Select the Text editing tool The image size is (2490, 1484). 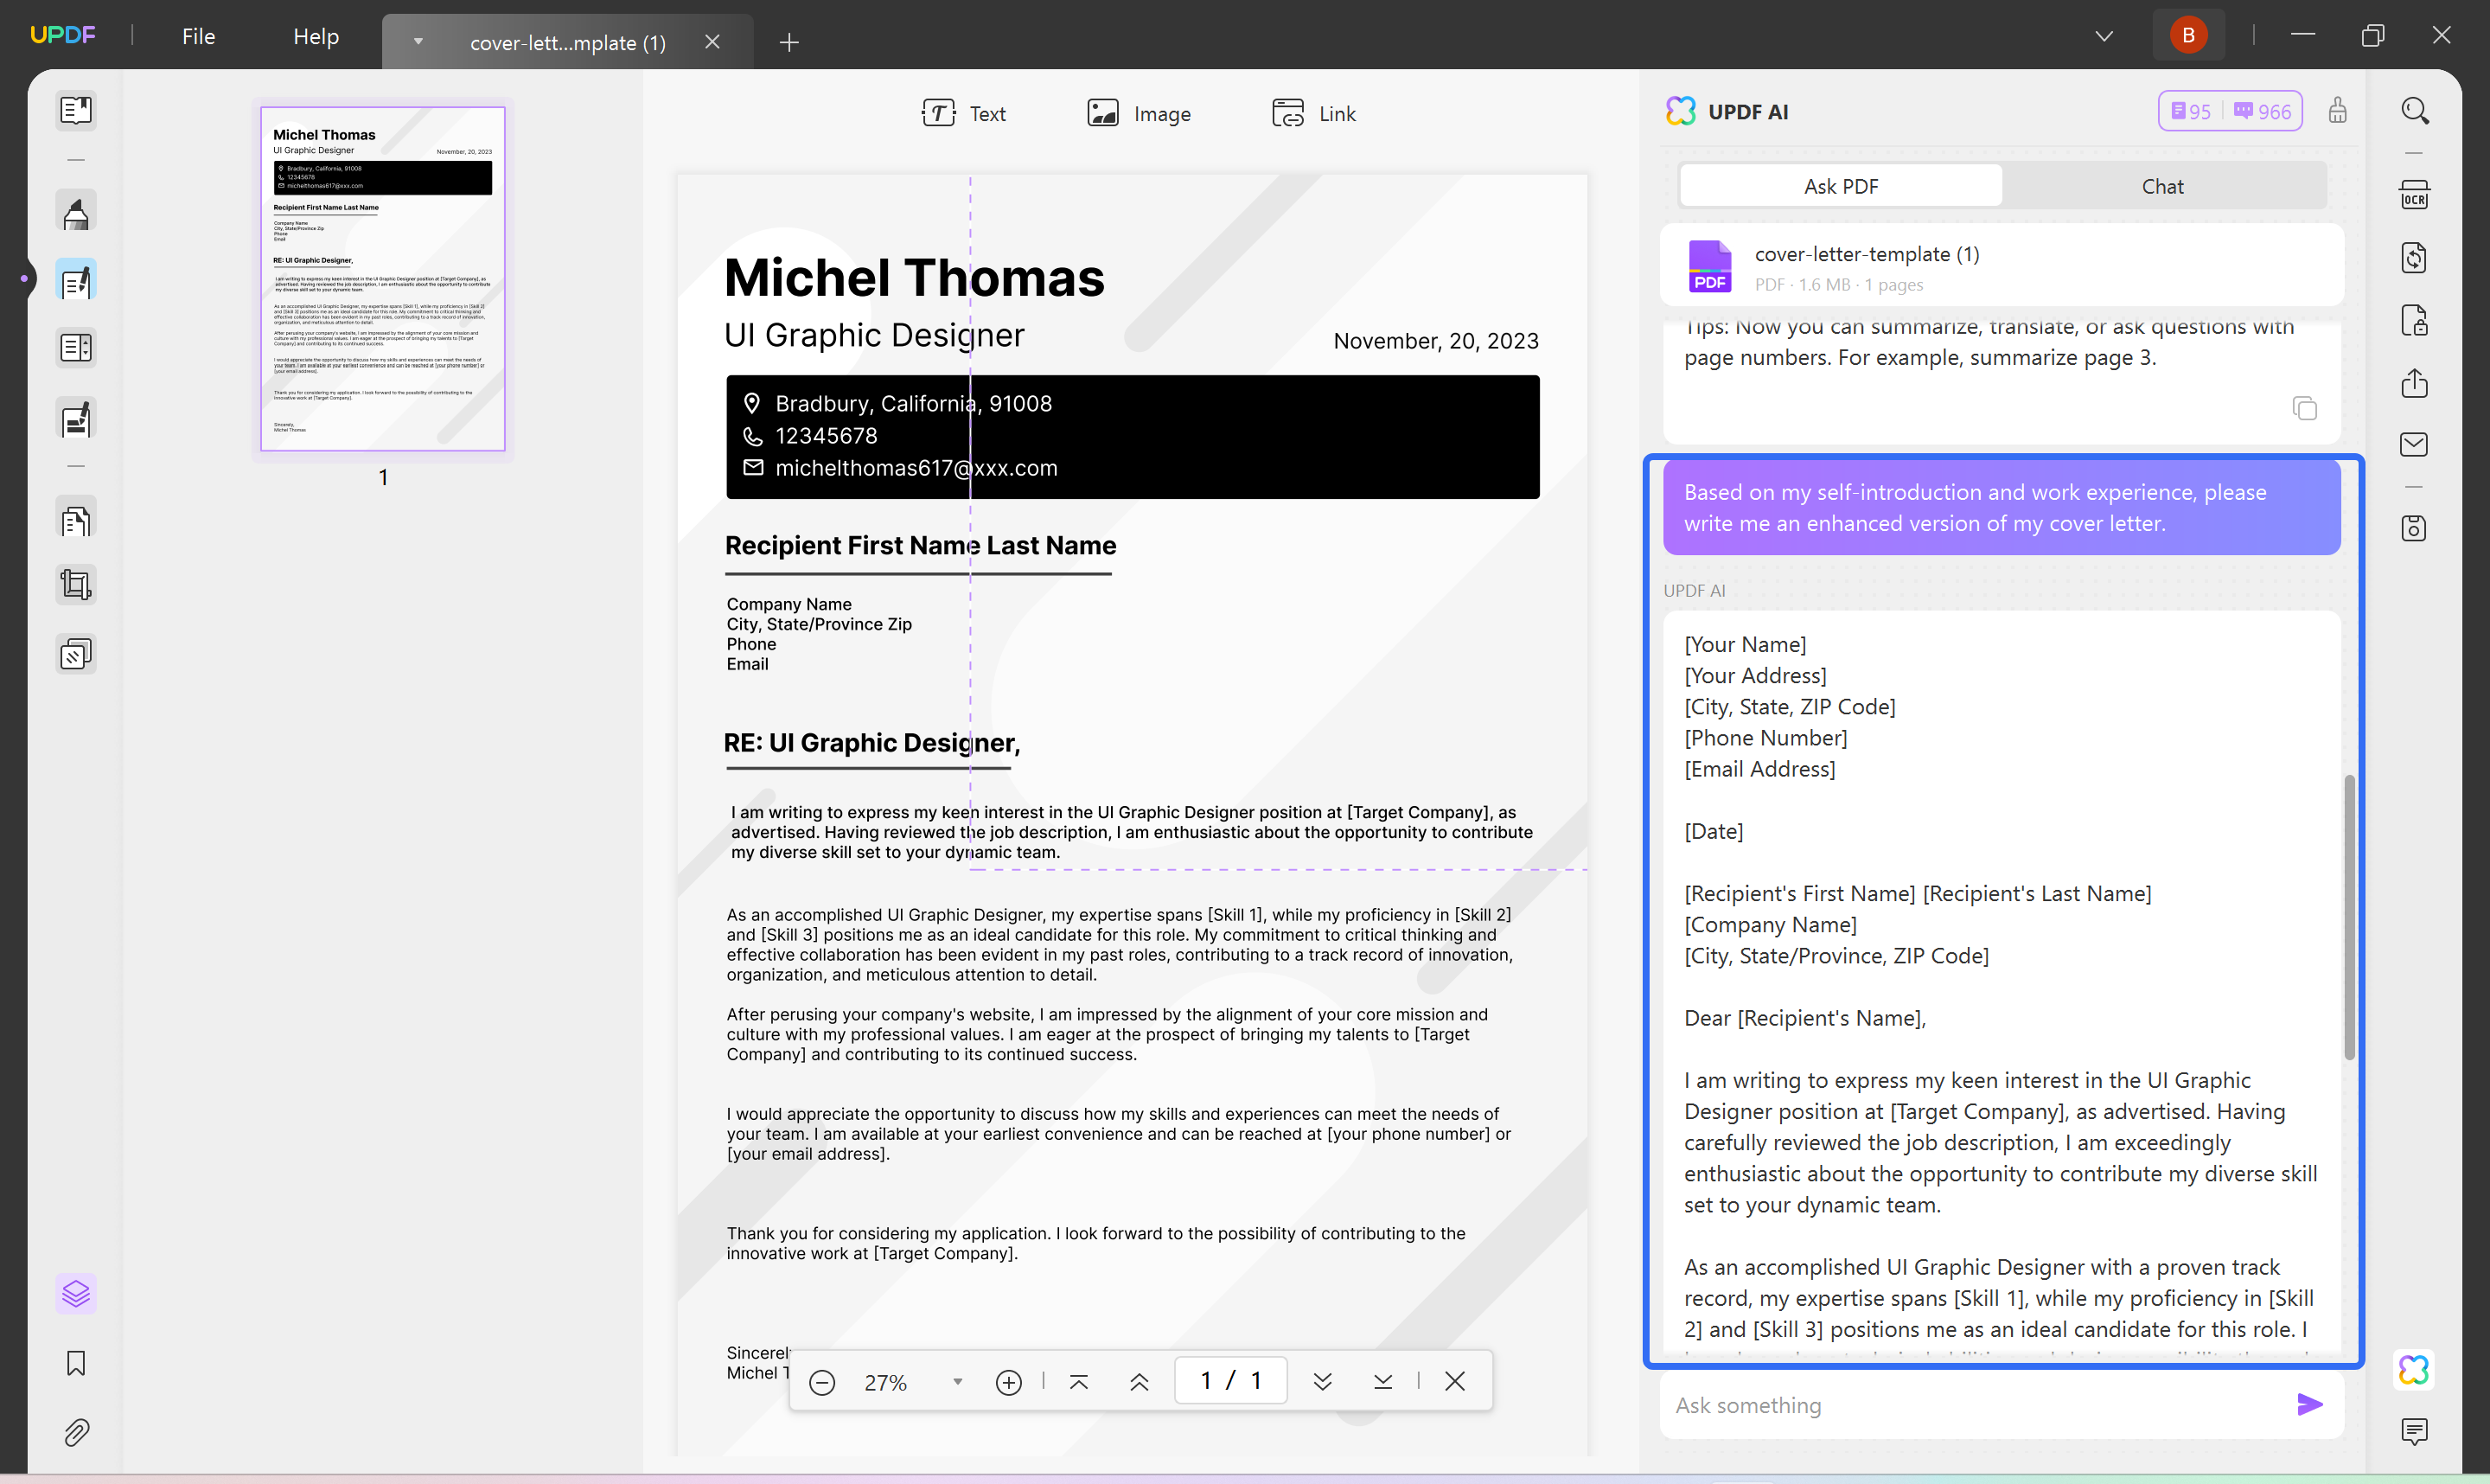962,113
